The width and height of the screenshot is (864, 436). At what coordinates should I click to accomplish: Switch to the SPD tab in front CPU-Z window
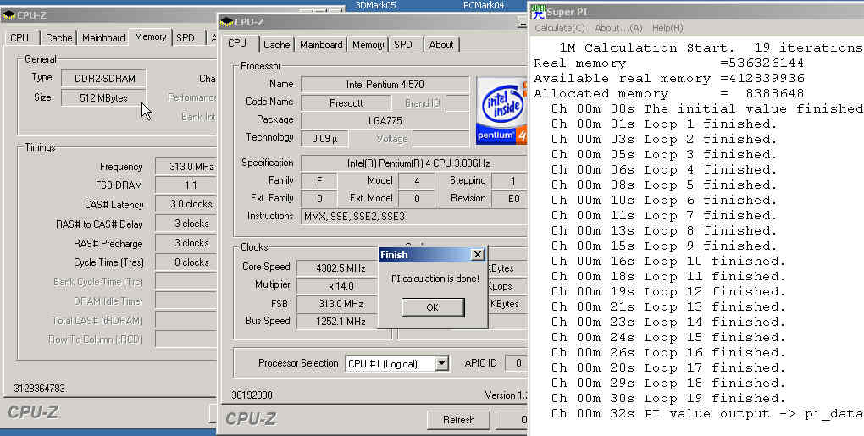[x=403, y=45]
